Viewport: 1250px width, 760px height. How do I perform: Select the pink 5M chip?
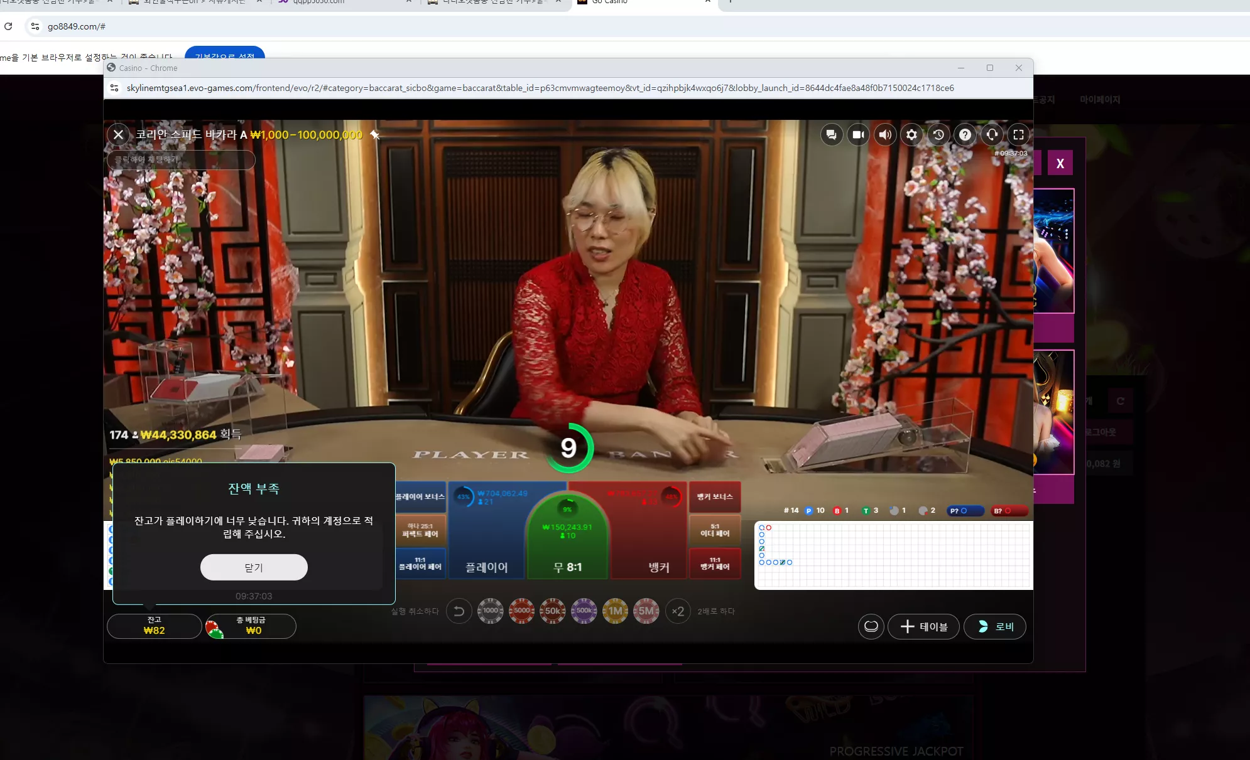click(x=646, y=611)
